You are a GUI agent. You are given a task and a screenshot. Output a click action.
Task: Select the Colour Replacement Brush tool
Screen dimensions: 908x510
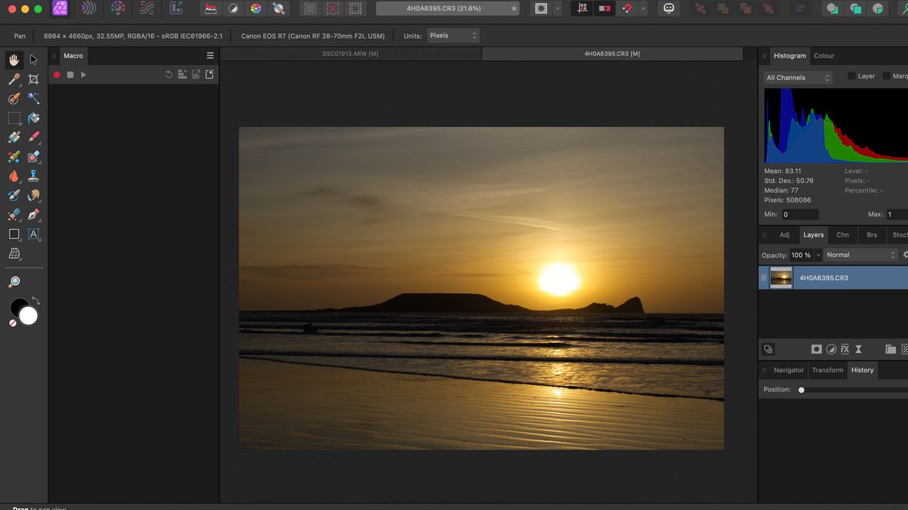click(x=14, y=156)
